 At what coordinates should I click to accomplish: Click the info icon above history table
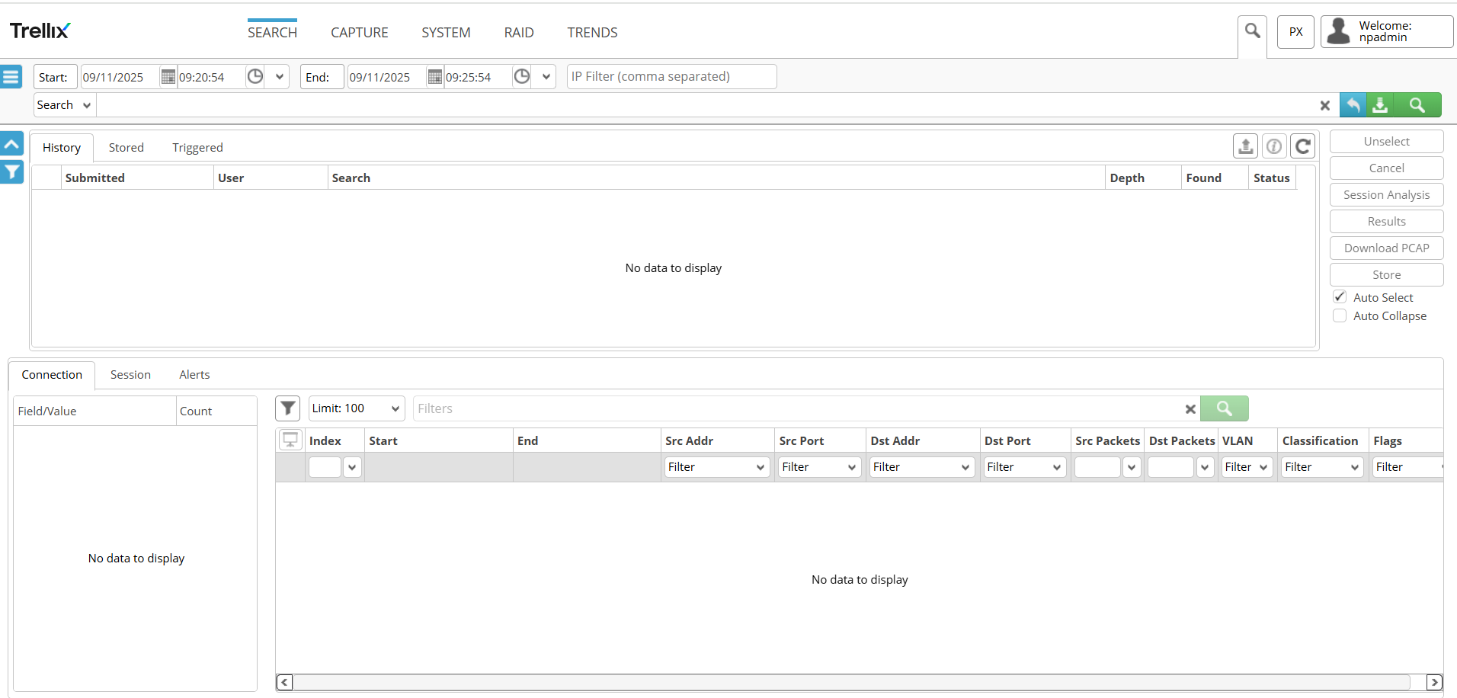tap(1274, 146)
